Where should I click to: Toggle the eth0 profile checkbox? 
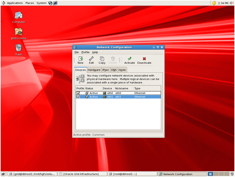tap(78, 93)
